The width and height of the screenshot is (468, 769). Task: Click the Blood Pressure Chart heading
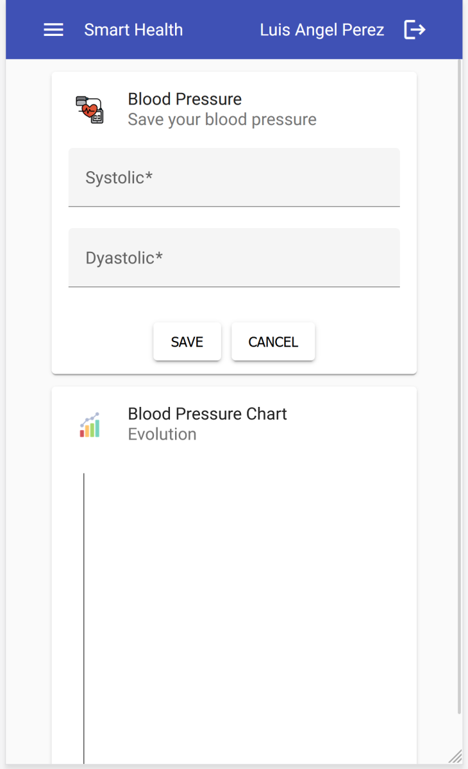[207, 413]
